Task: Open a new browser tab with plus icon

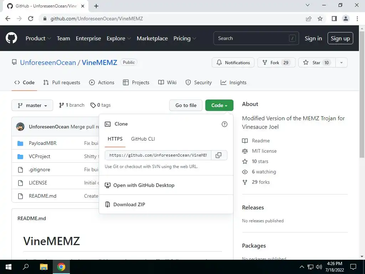Action: click(x=96, y=6)
